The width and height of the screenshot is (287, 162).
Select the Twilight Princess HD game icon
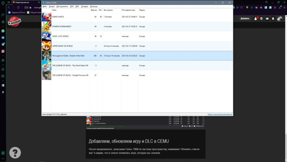tap(46, 75)
